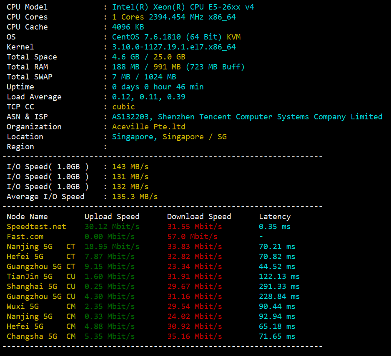Click the Average I/O Speed value
Viewport: 391px width, 356px height.
tap(135, 197)
